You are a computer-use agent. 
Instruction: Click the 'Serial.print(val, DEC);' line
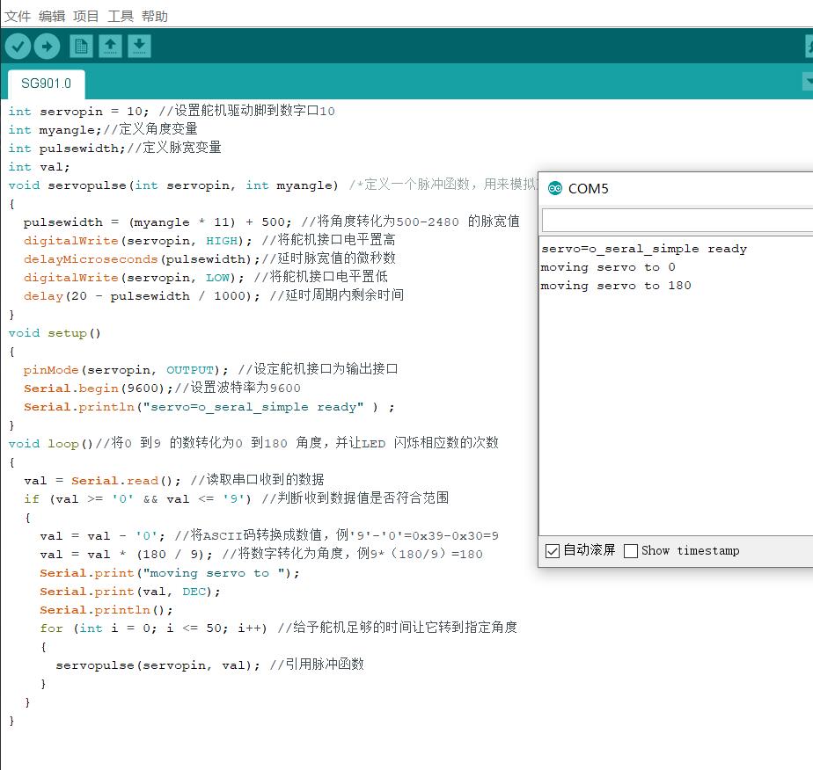tap(129, 592)
